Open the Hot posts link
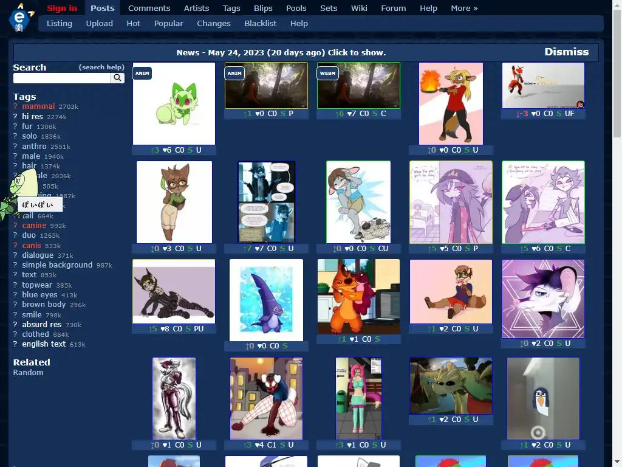 coord(133,24)
